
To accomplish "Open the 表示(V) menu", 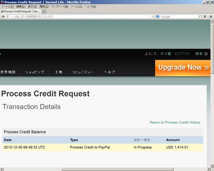I will pyautogui.click(x=33, y=7).
